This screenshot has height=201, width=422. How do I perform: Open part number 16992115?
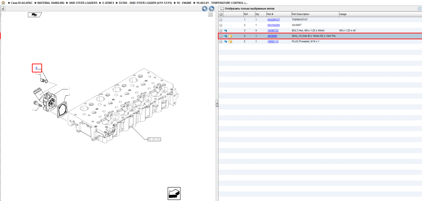click(273, 42)
